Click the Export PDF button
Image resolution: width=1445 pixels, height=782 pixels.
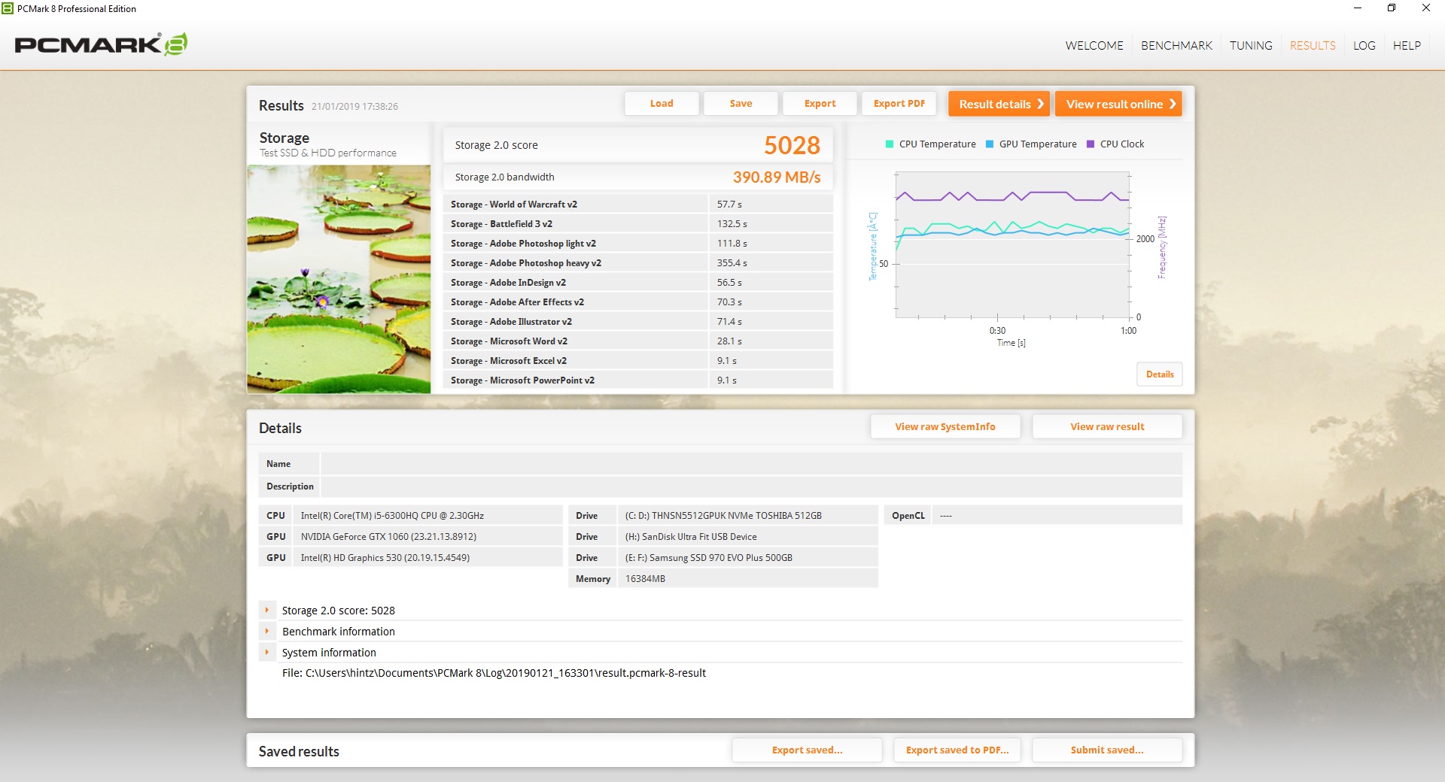(899, 104)
